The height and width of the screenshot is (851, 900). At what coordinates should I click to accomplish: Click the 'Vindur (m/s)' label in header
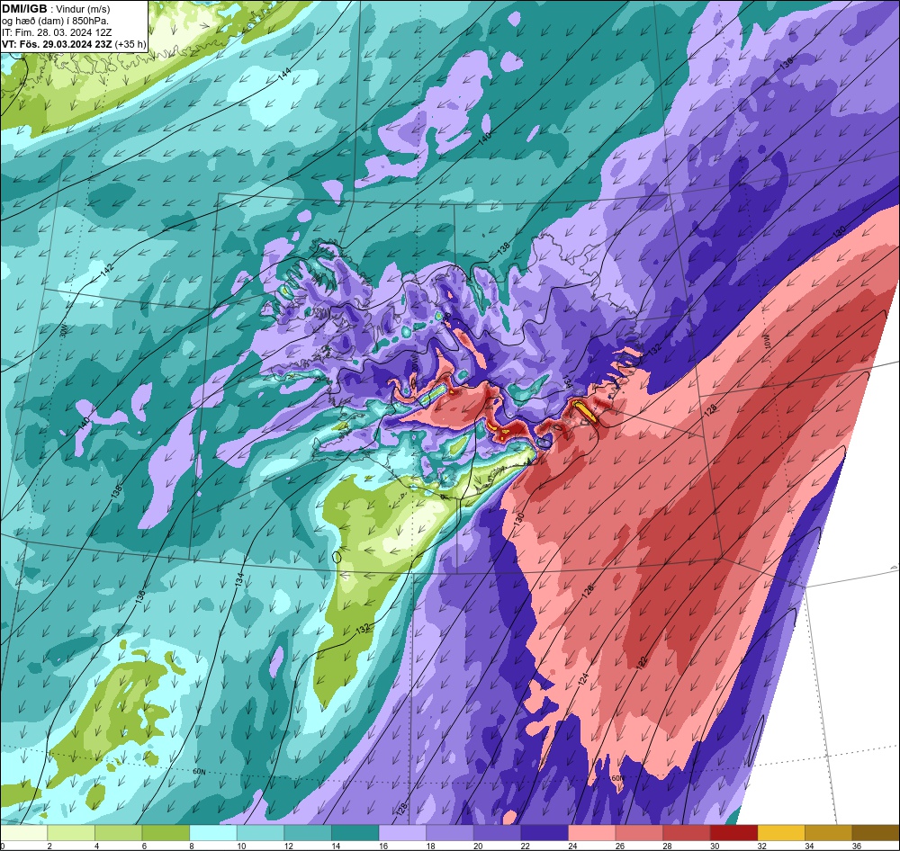click(83, 9)
